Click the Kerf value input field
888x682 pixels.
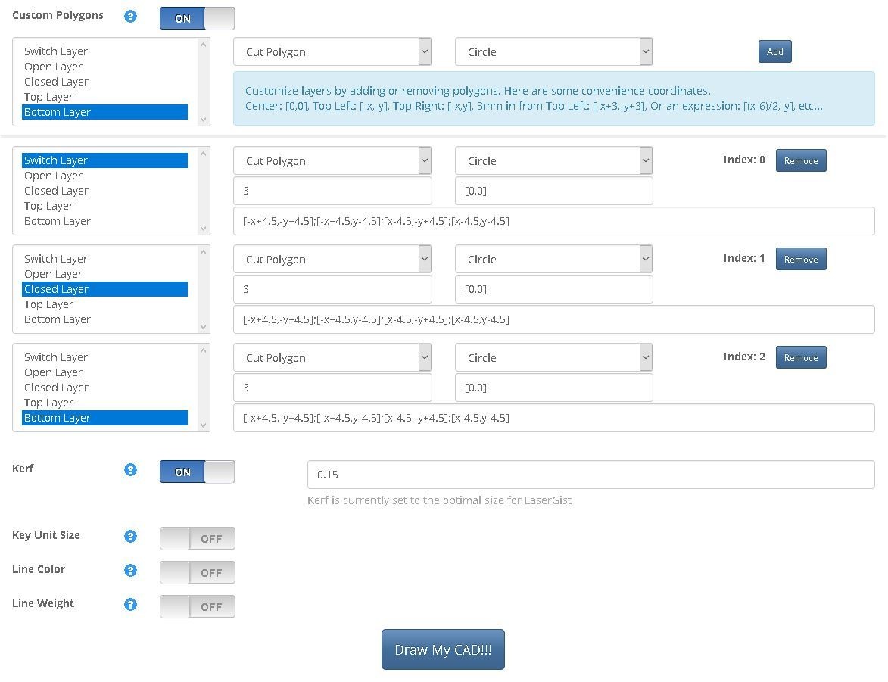[590, 475]
